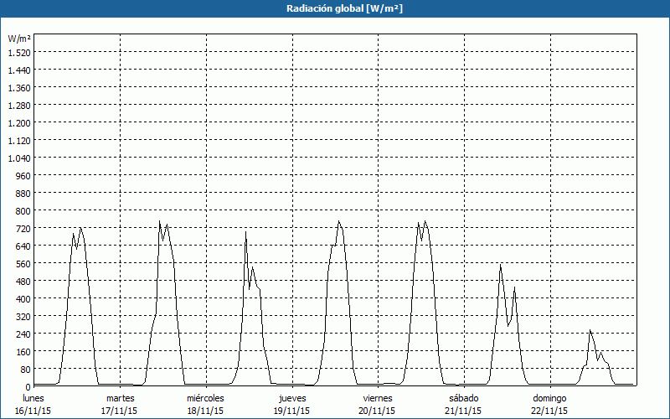Click the 'jueves' day label

292,398
